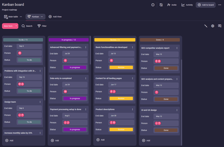Open the feedback chat icon
The height and width of the screenshot is (147, 224).
[220, 26]
